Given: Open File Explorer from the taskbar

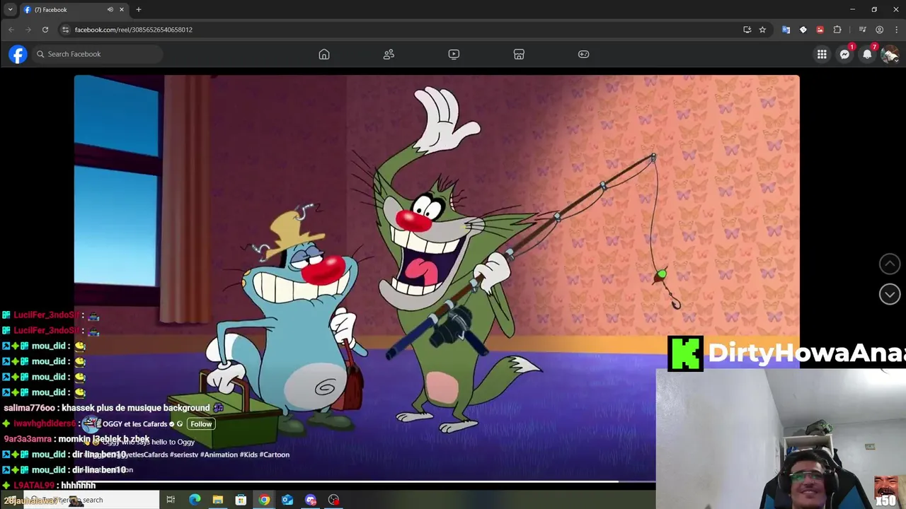Looking at the screenshot, I should [218, 500].
